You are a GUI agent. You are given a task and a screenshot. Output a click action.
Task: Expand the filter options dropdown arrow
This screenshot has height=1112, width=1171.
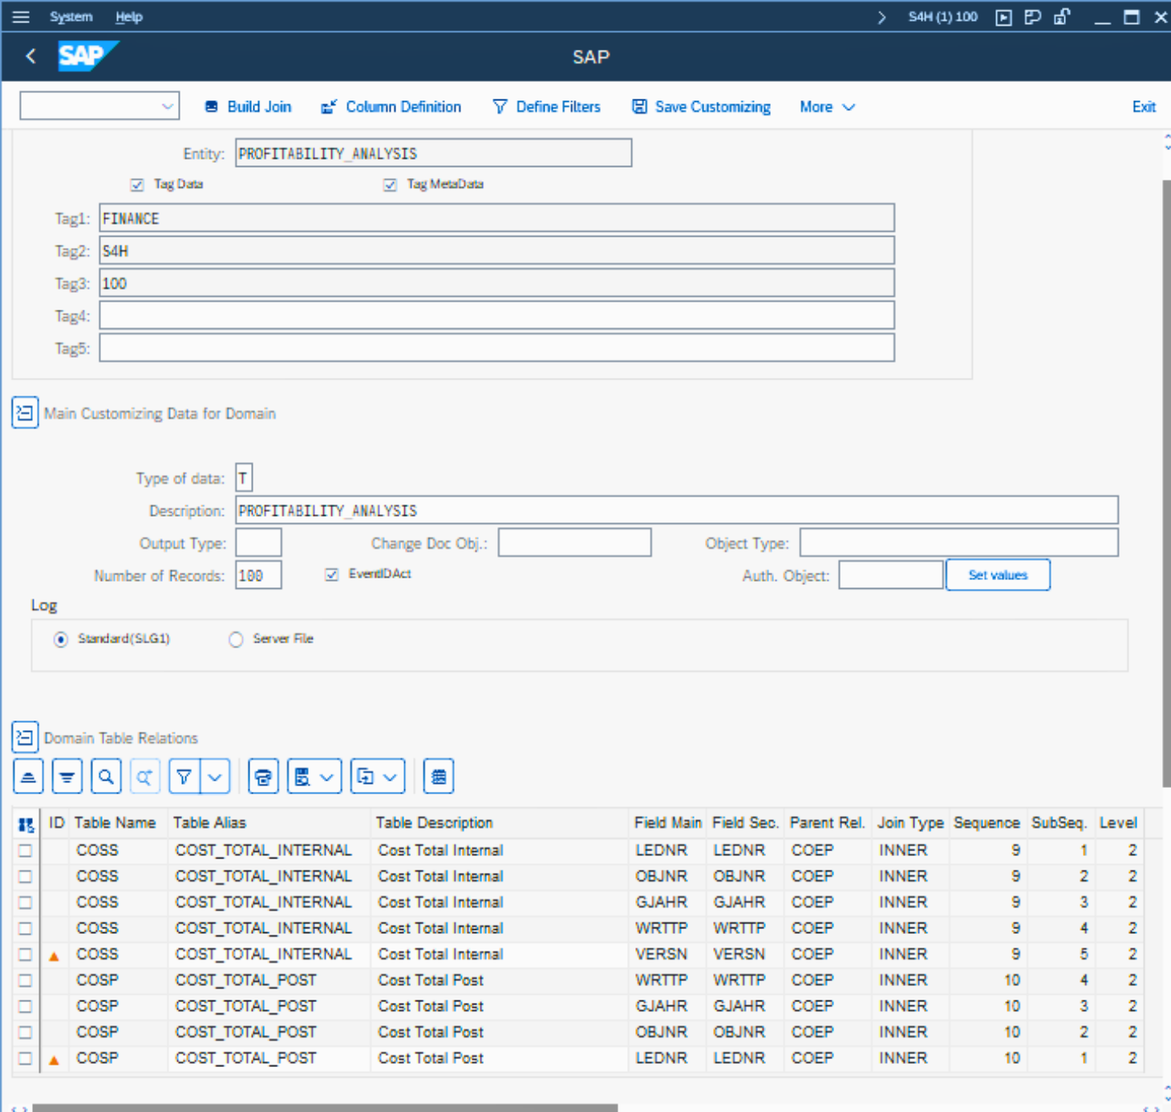pos(215,777)
